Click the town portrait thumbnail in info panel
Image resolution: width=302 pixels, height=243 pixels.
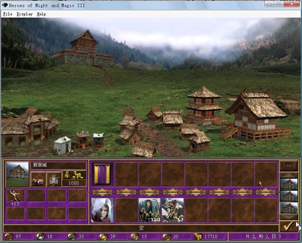[x=18, y=174]
